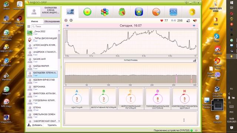The height and width of the screenshot is (133, 237).
Task: Switch to the Имена tab
Action: coord(34,21)
